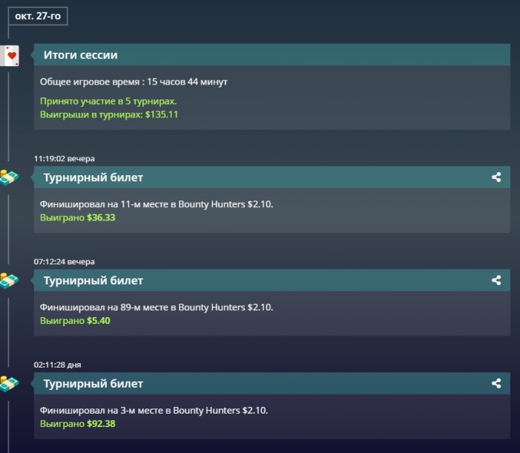Screen dimensions: 520x453
Task: Click the 07:12:24 вечера timestamp
Action: pos(64,261)
